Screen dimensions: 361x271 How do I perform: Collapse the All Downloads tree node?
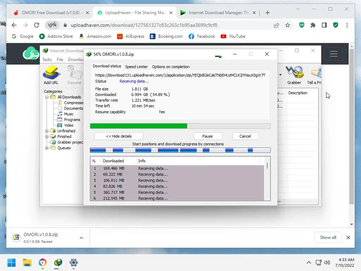pyautogui.click(x=47, y=97)
